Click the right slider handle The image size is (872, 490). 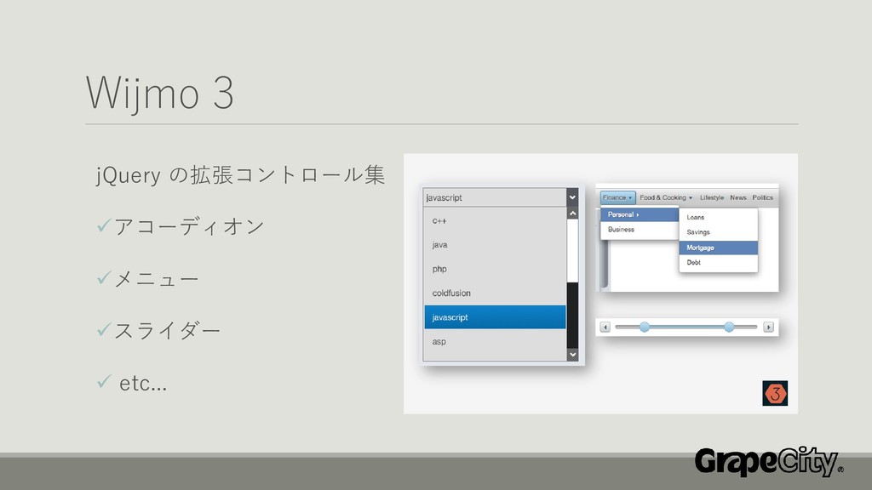pos(729,328)
